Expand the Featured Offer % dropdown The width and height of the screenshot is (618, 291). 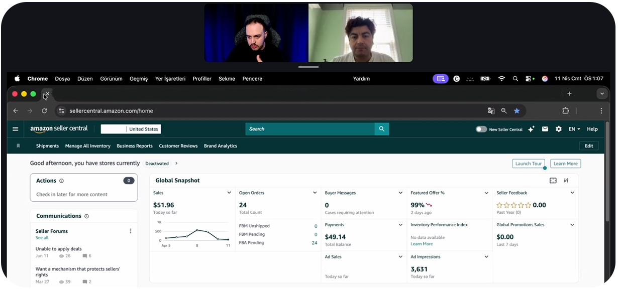[486, 193]
